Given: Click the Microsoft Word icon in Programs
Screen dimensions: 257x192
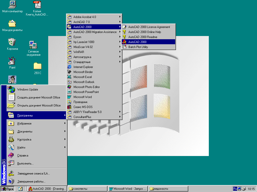Looking at the screenshot, I should coord(69,97).
